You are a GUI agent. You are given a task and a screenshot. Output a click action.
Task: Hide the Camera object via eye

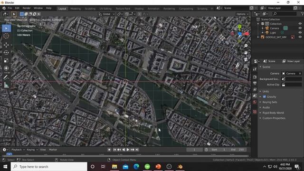pos(300,28)
